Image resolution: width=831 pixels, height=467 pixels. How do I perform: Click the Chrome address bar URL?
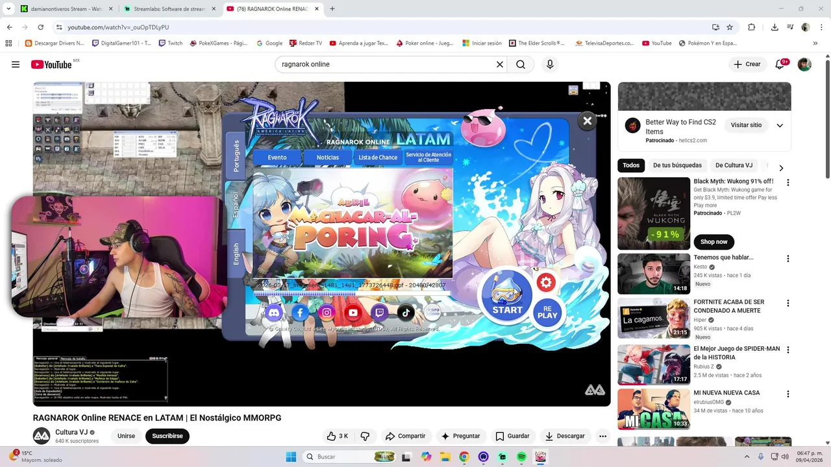tap(118, 27)
